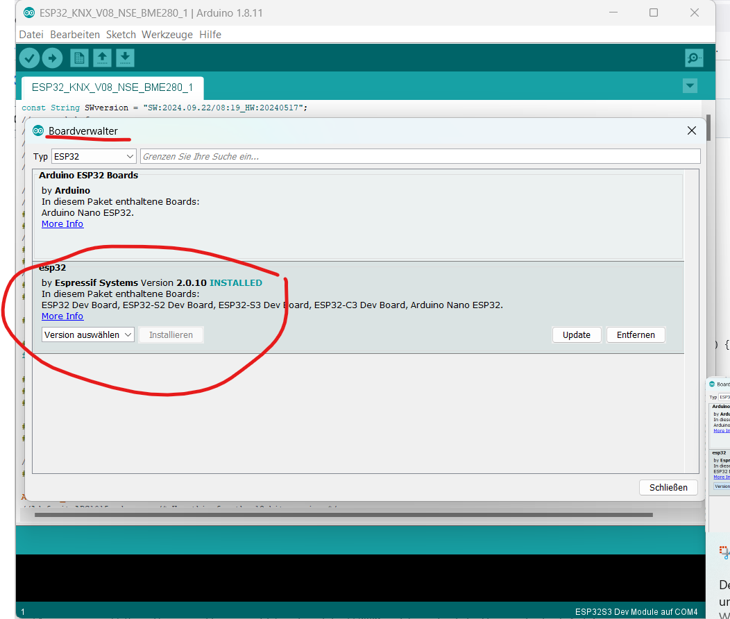Click Entfernen to remove esp32 package

tap(636, 334)
